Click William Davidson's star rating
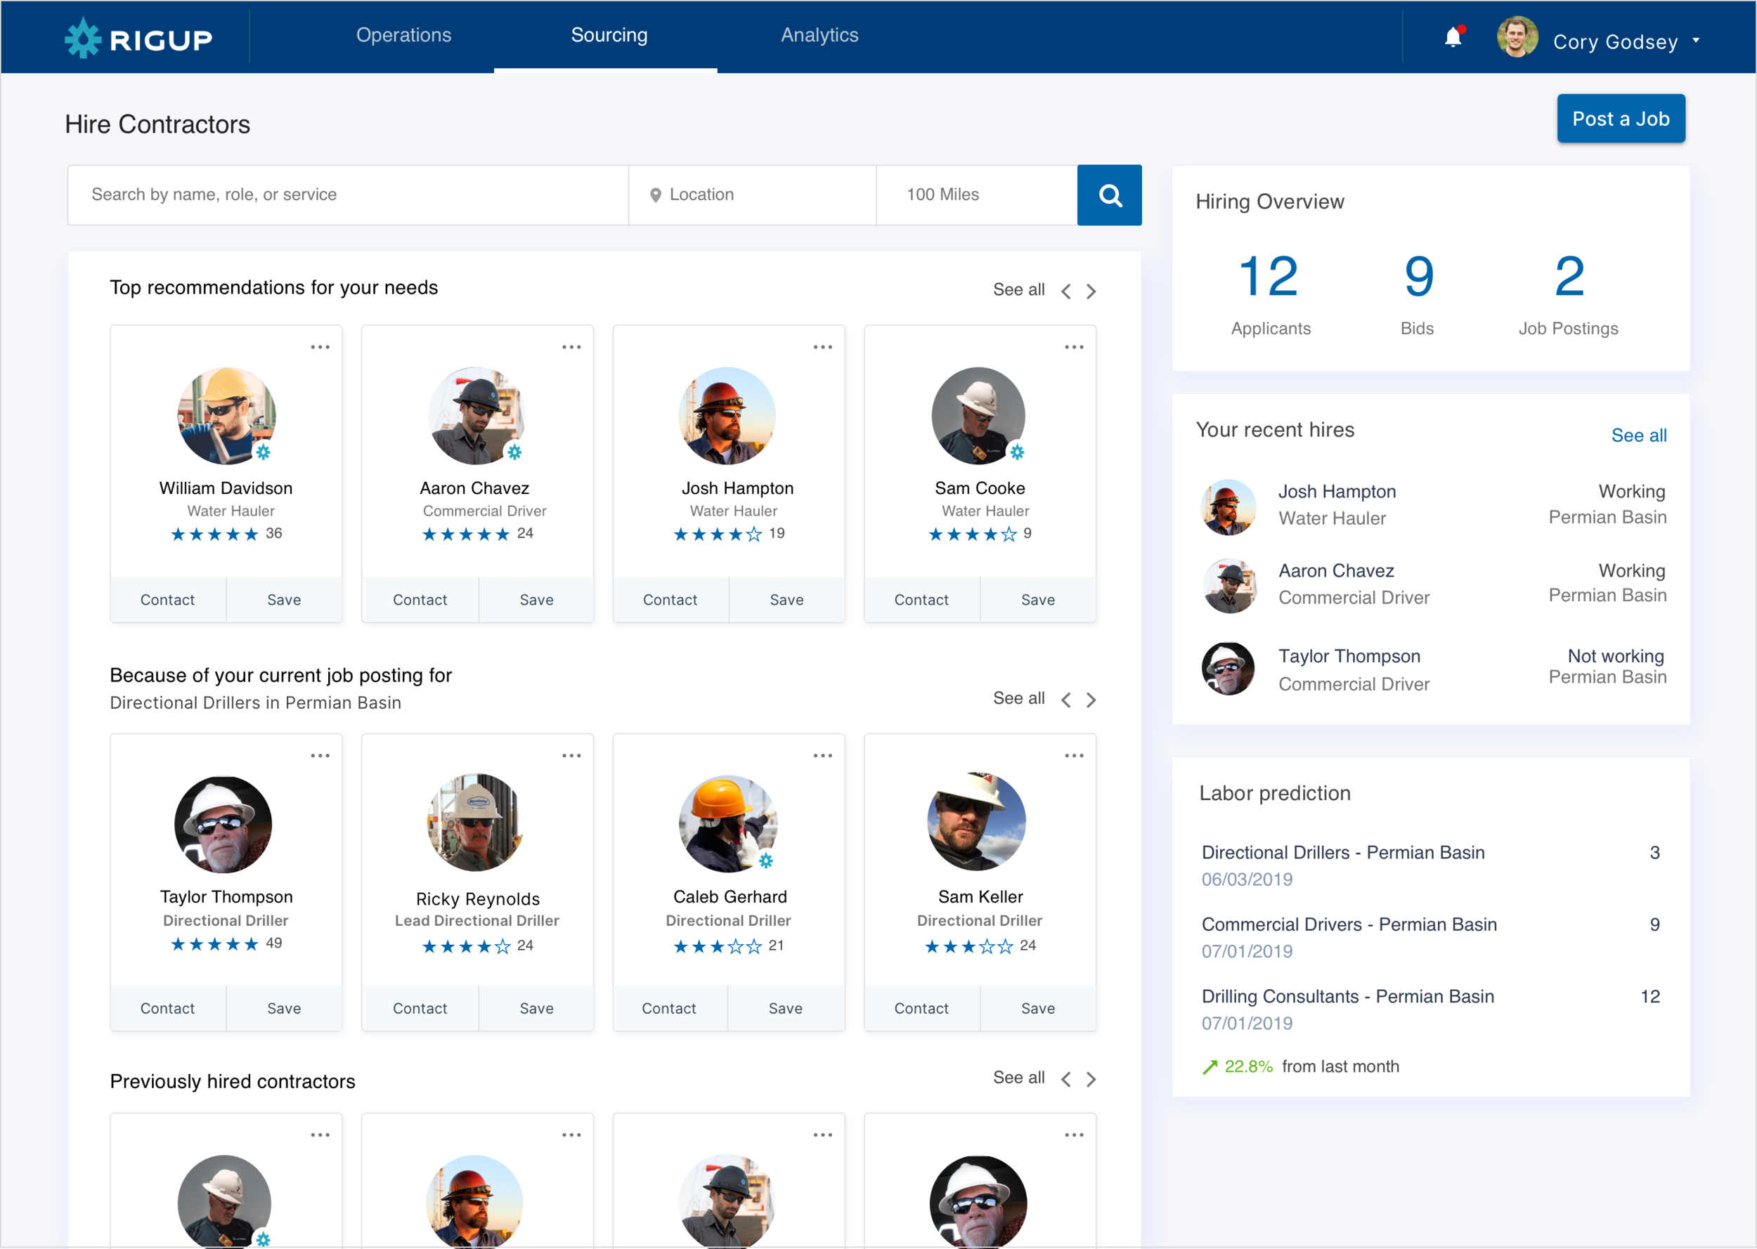 (x=214, y=534)
